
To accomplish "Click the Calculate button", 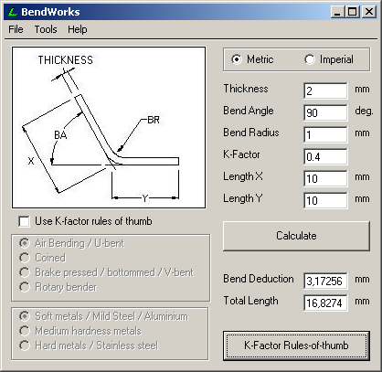I will [x=296, y=236].
